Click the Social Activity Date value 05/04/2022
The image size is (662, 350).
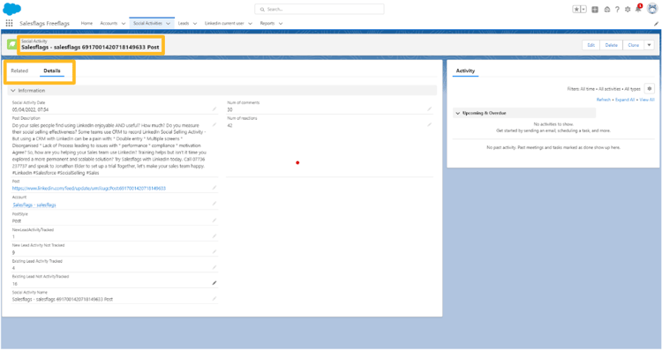[x=30, y=109]
